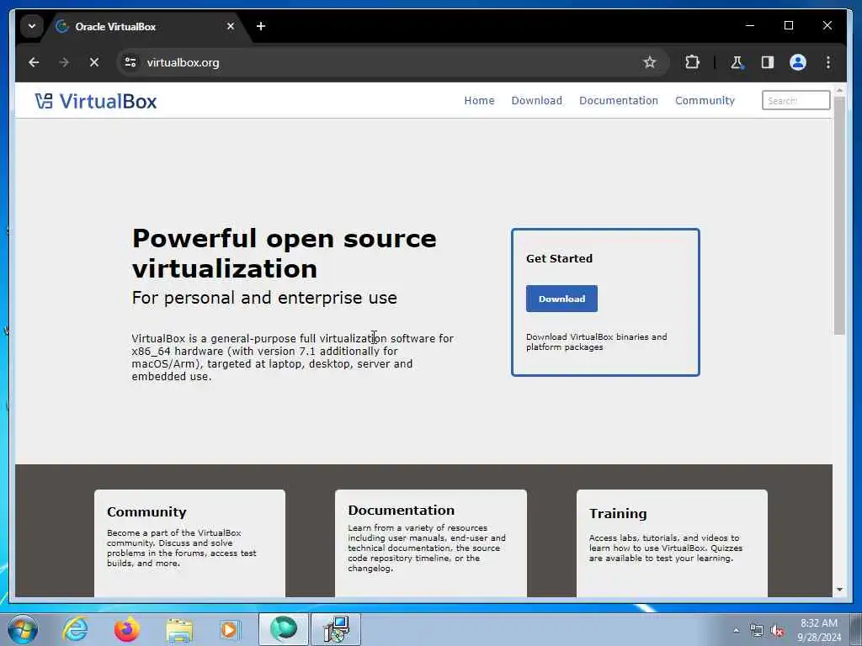Click the browser forward arrow

64,62
